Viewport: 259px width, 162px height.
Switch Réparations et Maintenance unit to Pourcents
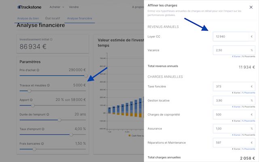pyautogui.click(x=248, y=149)
